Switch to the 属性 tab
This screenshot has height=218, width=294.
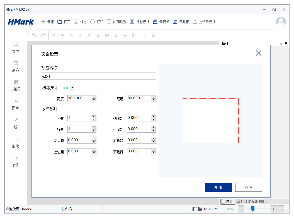click(x=227, y=202)
